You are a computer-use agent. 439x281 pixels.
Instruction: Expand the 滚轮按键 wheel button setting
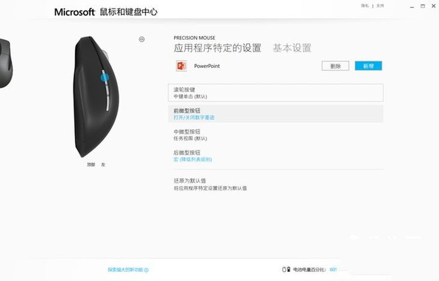275,93
